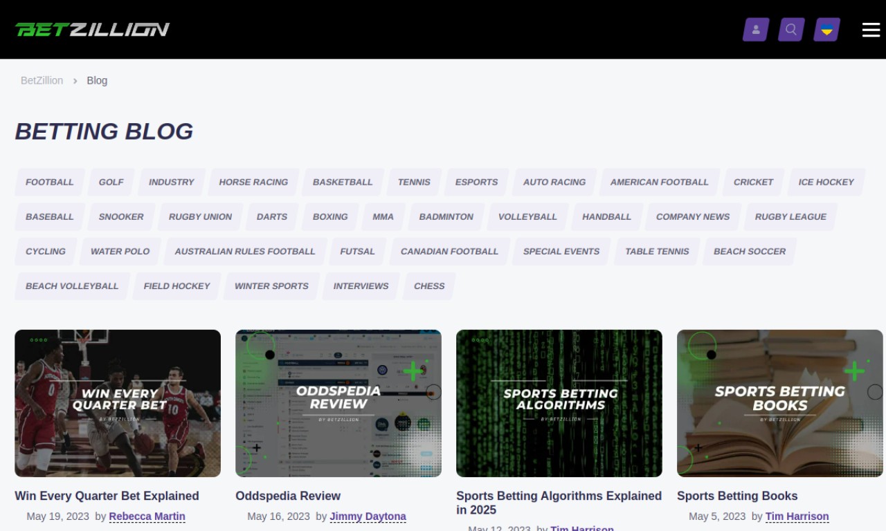Filter by American Football tag
Image resolution: width=886 pixels, height=531 pixels.
point(659,182)
